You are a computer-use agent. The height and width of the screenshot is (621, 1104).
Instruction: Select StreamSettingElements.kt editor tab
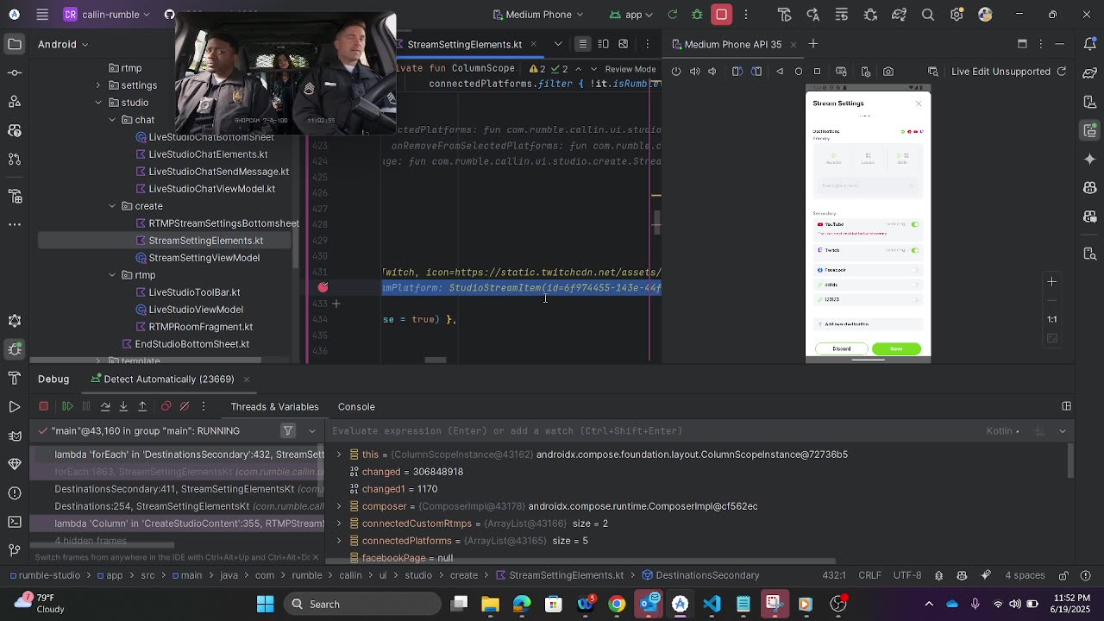tap(464, 44)
